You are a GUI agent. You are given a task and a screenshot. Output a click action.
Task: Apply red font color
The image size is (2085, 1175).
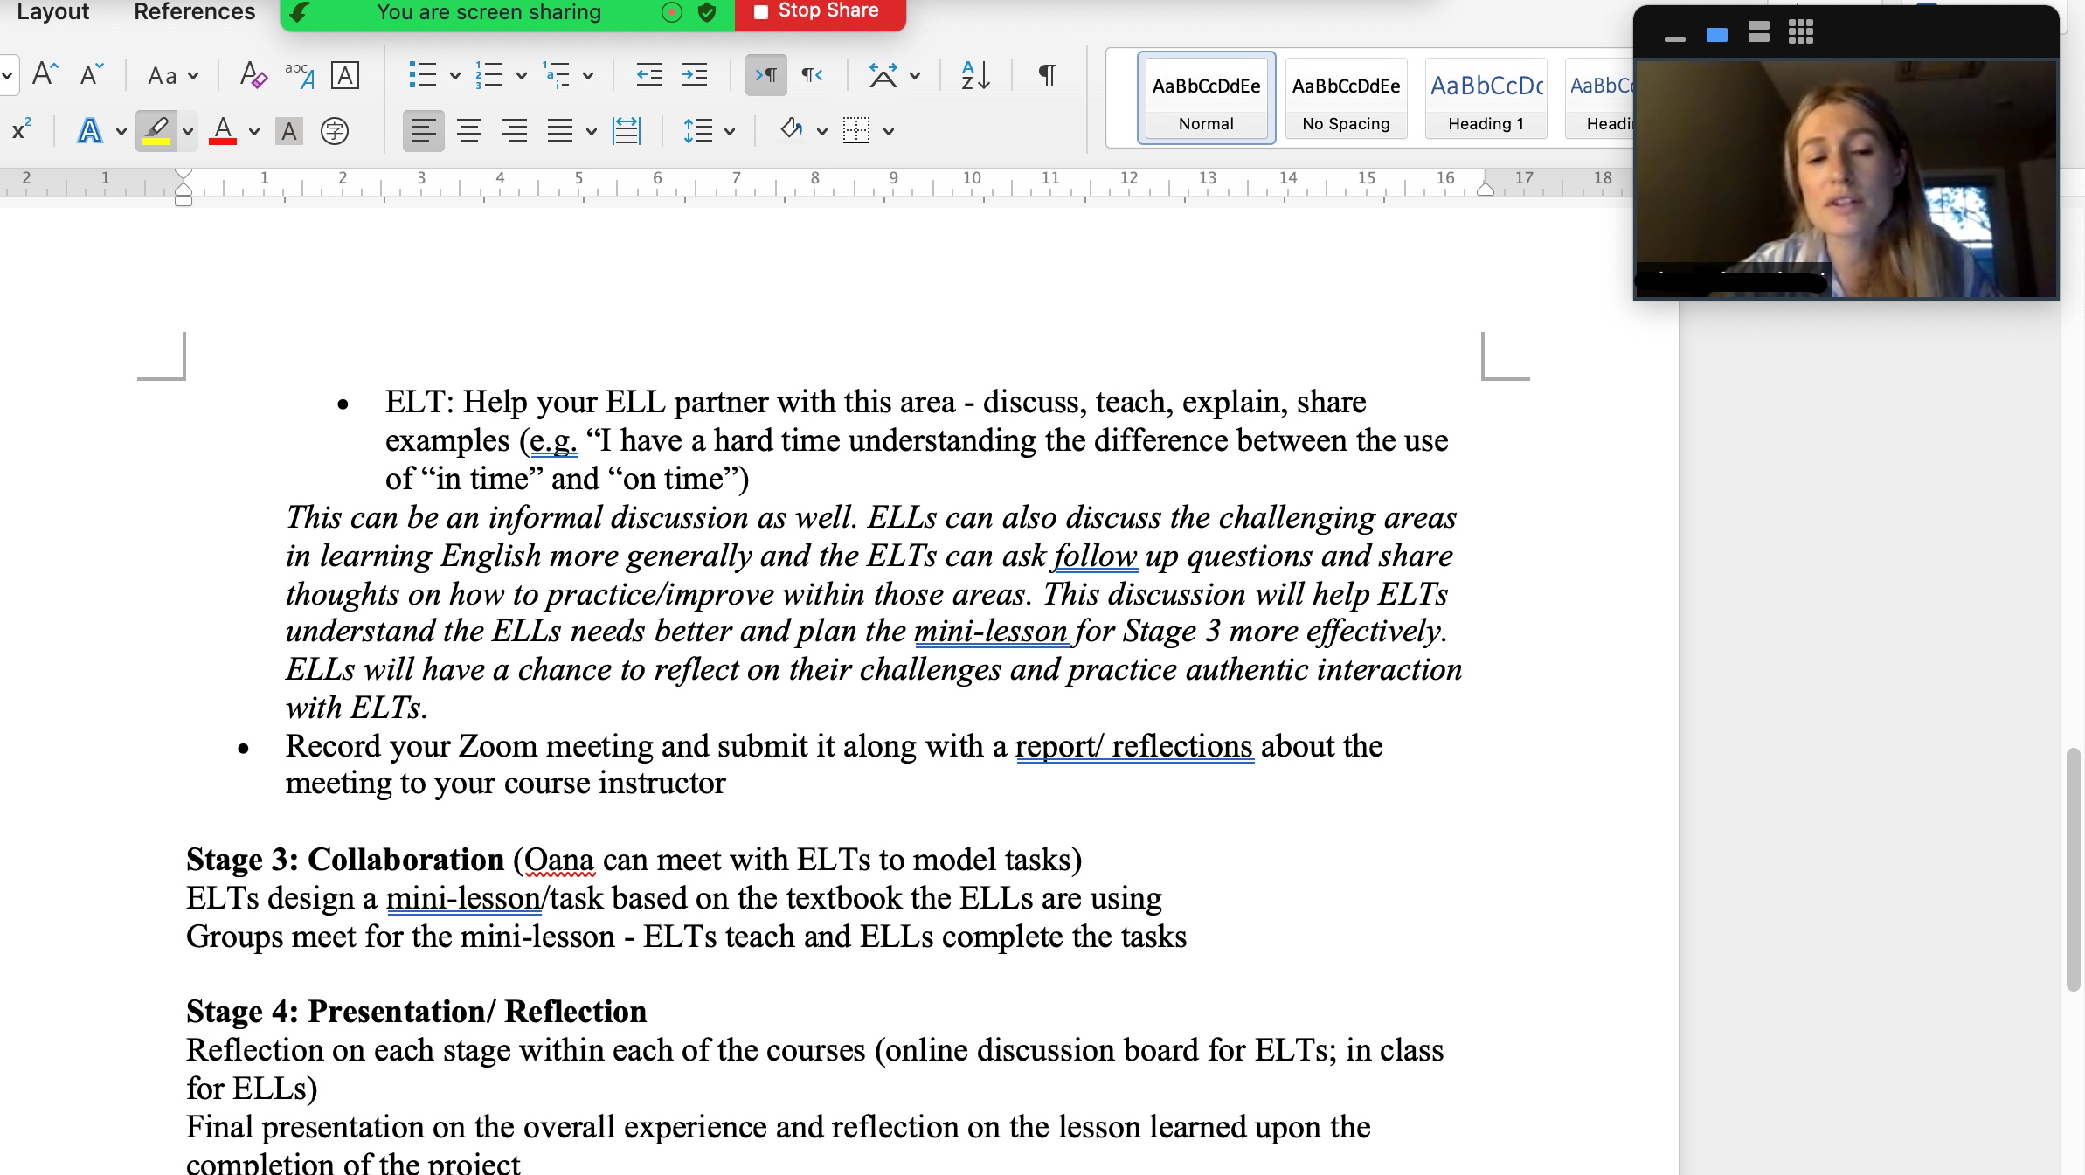tap(223, 131)
